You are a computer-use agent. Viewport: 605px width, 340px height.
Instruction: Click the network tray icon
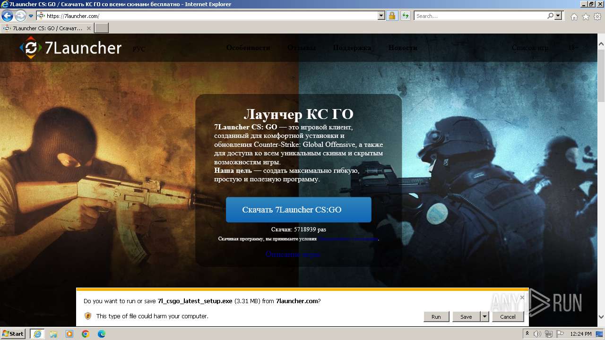(549, 334)
